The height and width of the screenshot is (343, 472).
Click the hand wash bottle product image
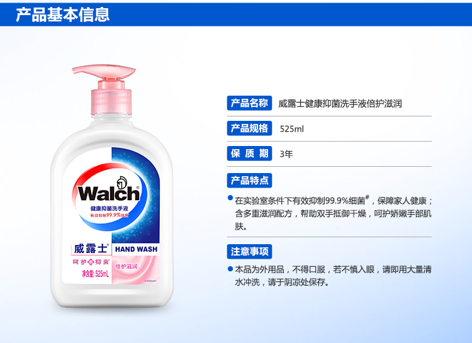coord(112,186)
